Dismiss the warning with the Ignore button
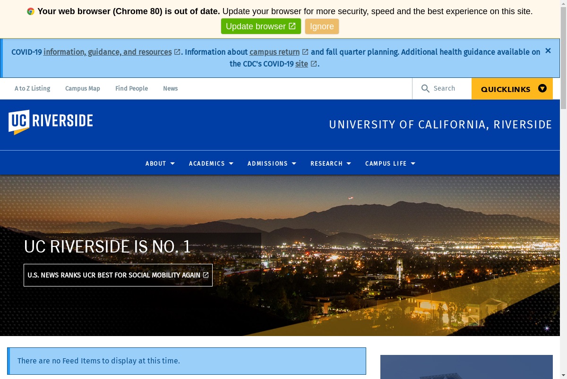This screenshot has height=379, width=567. (322, 26)
